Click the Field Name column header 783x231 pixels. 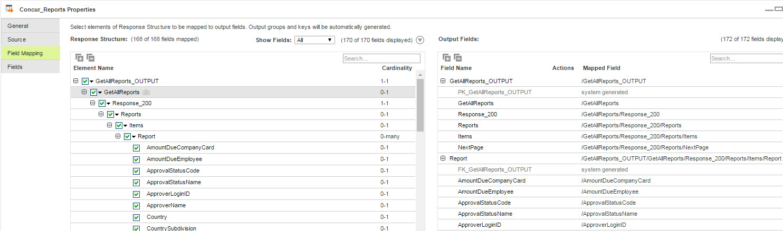[x=456, y=68]
